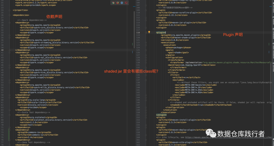
Task: Click the exclude META-INF/*.DSA line
Action: coord(194,90)
